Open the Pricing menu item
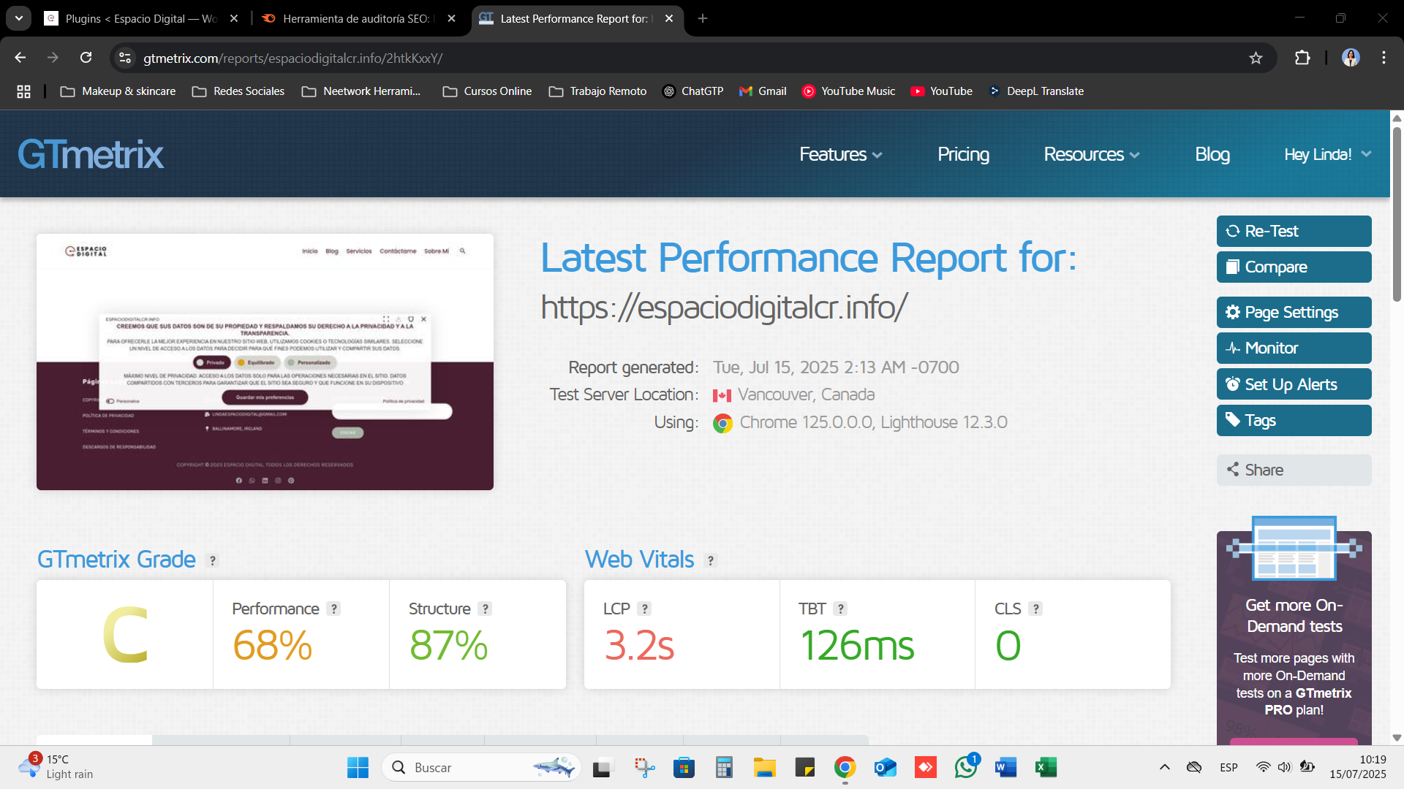This screenshot has width=1404, height=789. coord(963,154)
